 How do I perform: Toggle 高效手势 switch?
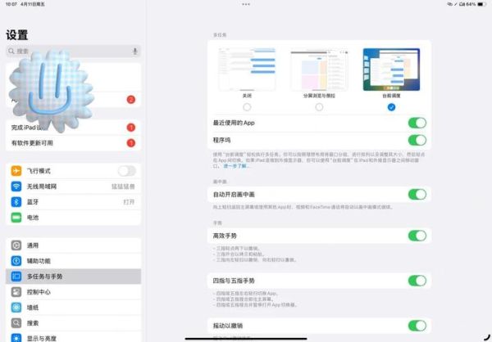tap(417, 236)
